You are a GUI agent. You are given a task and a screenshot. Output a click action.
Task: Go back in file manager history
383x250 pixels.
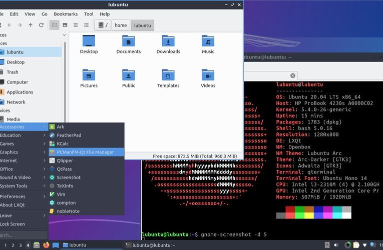(10, 25)
